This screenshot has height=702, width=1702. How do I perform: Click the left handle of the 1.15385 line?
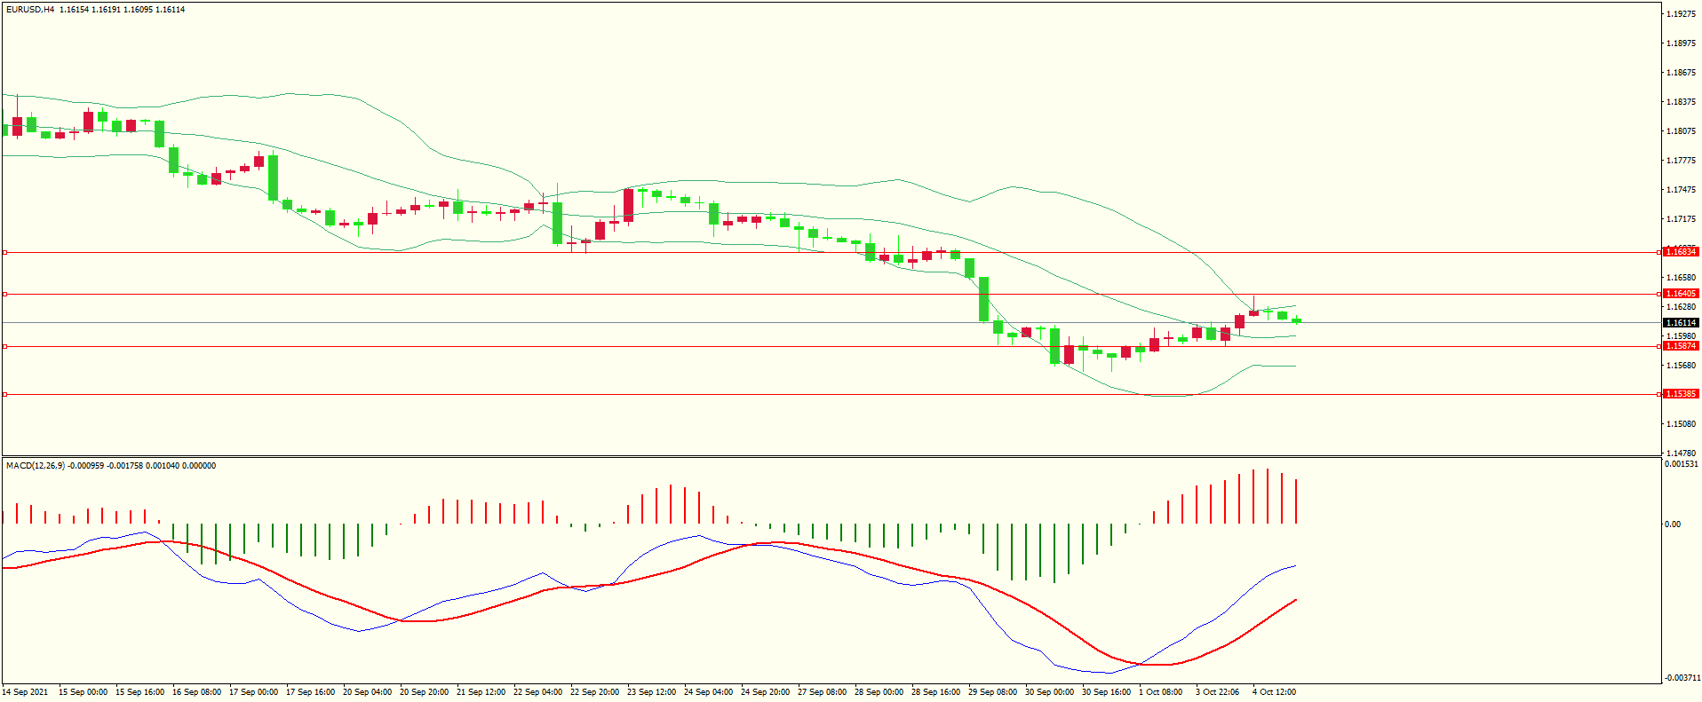[4, 394]
